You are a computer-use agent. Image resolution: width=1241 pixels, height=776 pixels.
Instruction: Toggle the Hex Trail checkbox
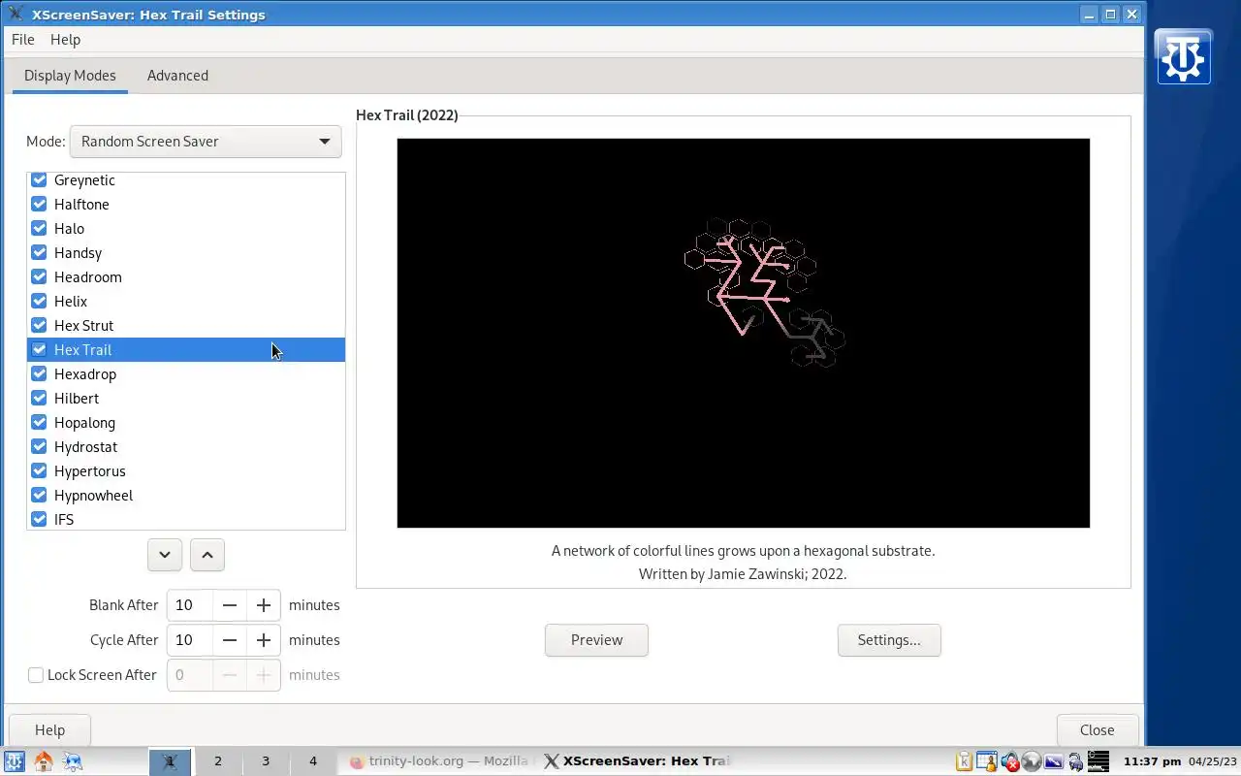[39, 349]
